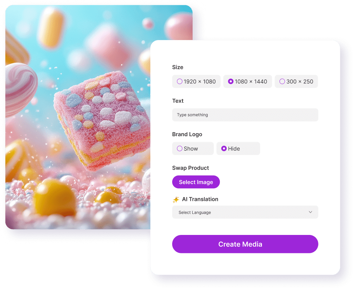Click the candy preview image
This screenshot has height=290, width=355.
[78, 117]
